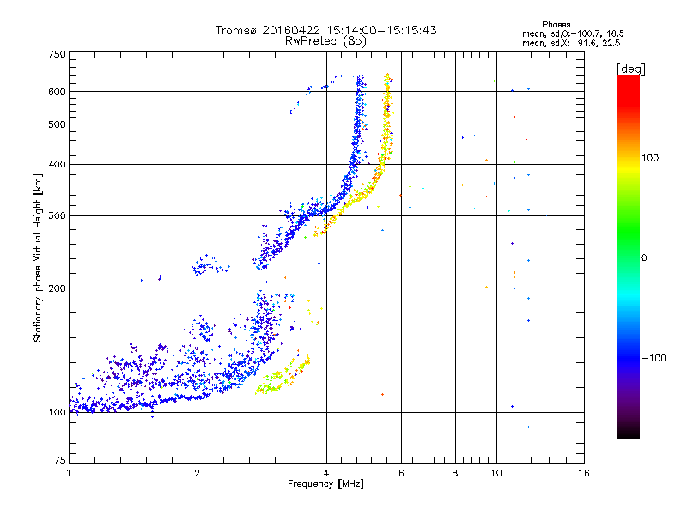Screen dimensions: 687x515
Task: Click the x-axis label '6'
Action: 401,473
